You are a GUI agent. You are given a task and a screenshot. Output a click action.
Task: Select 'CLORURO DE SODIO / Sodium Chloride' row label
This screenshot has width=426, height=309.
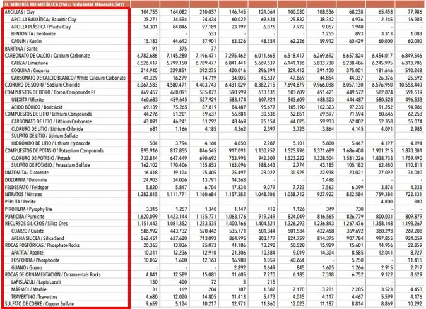[x=43, y=85]
